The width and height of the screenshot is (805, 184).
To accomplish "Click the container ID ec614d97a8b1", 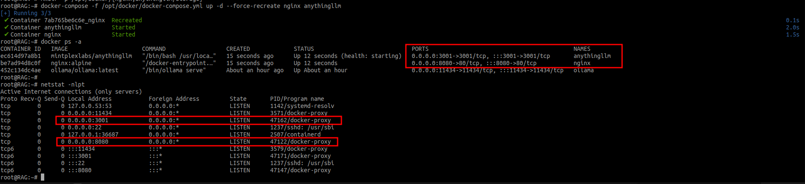I will [21, 56].
